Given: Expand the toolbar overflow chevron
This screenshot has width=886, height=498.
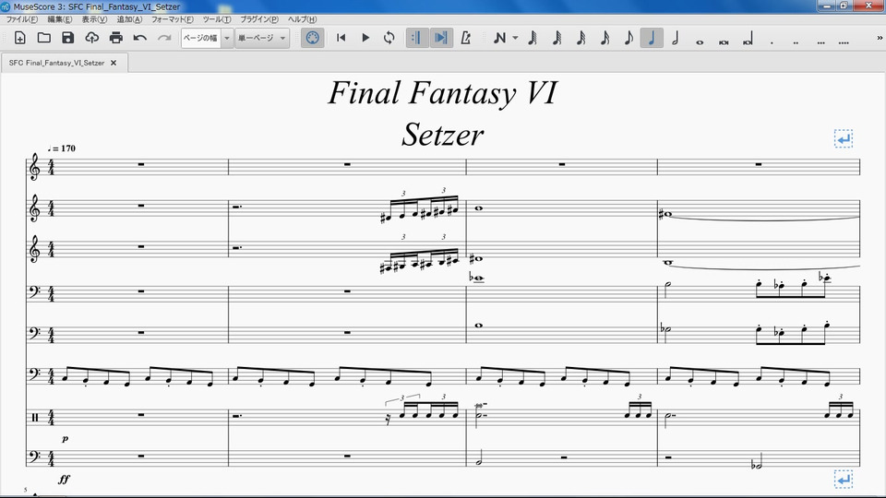Looking at the screenshot, I should 880,38.
